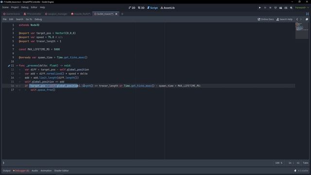311x175 pixels.
Task: Add a new scene tab
Action: coord(122,14)
